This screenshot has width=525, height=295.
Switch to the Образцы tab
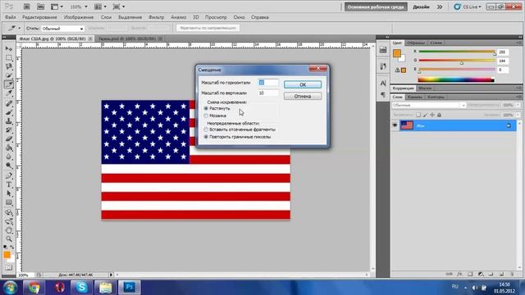[x=416, y=43]
